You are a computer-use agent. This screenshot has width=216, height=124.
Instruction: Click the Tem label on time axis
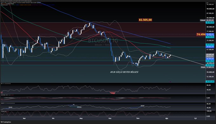click(138, 118)
